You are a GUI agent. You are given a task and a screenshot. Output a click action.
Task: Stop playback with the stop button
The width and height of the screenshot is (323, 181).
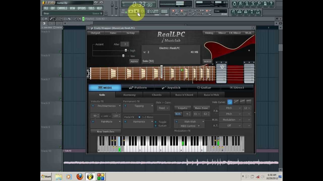coord(137,11)
